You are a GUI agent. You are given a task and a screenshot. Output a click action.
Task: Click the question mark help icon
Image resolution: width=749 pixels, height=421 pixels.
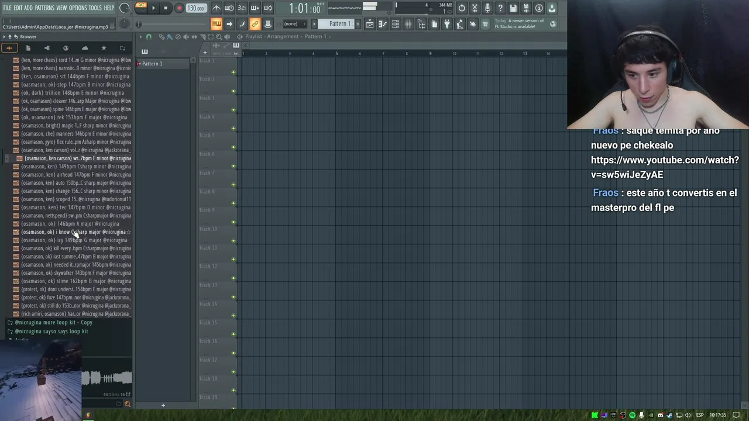[x=500, y=8]
